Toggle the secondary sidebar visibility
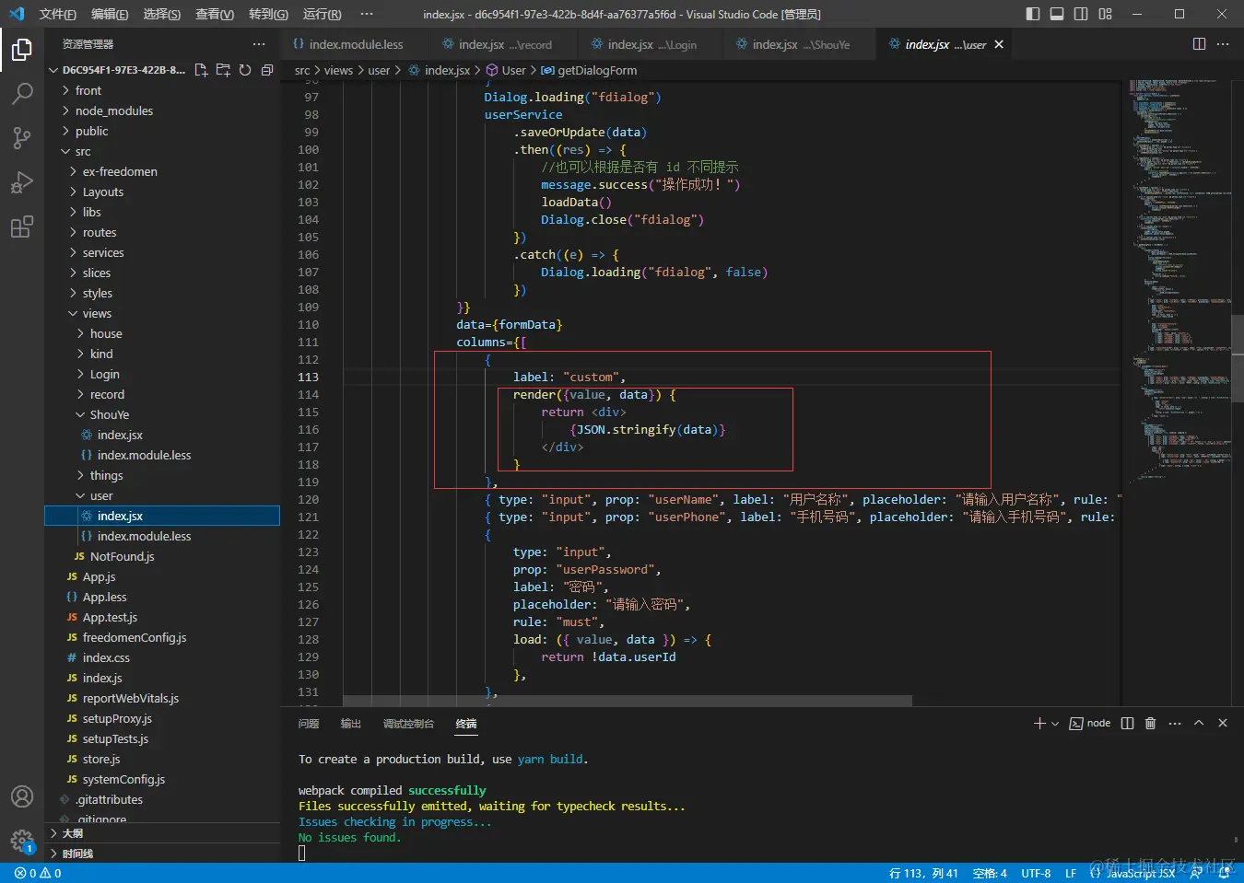The width and height of the screenshot is (1244, 883). [1081, 14]
